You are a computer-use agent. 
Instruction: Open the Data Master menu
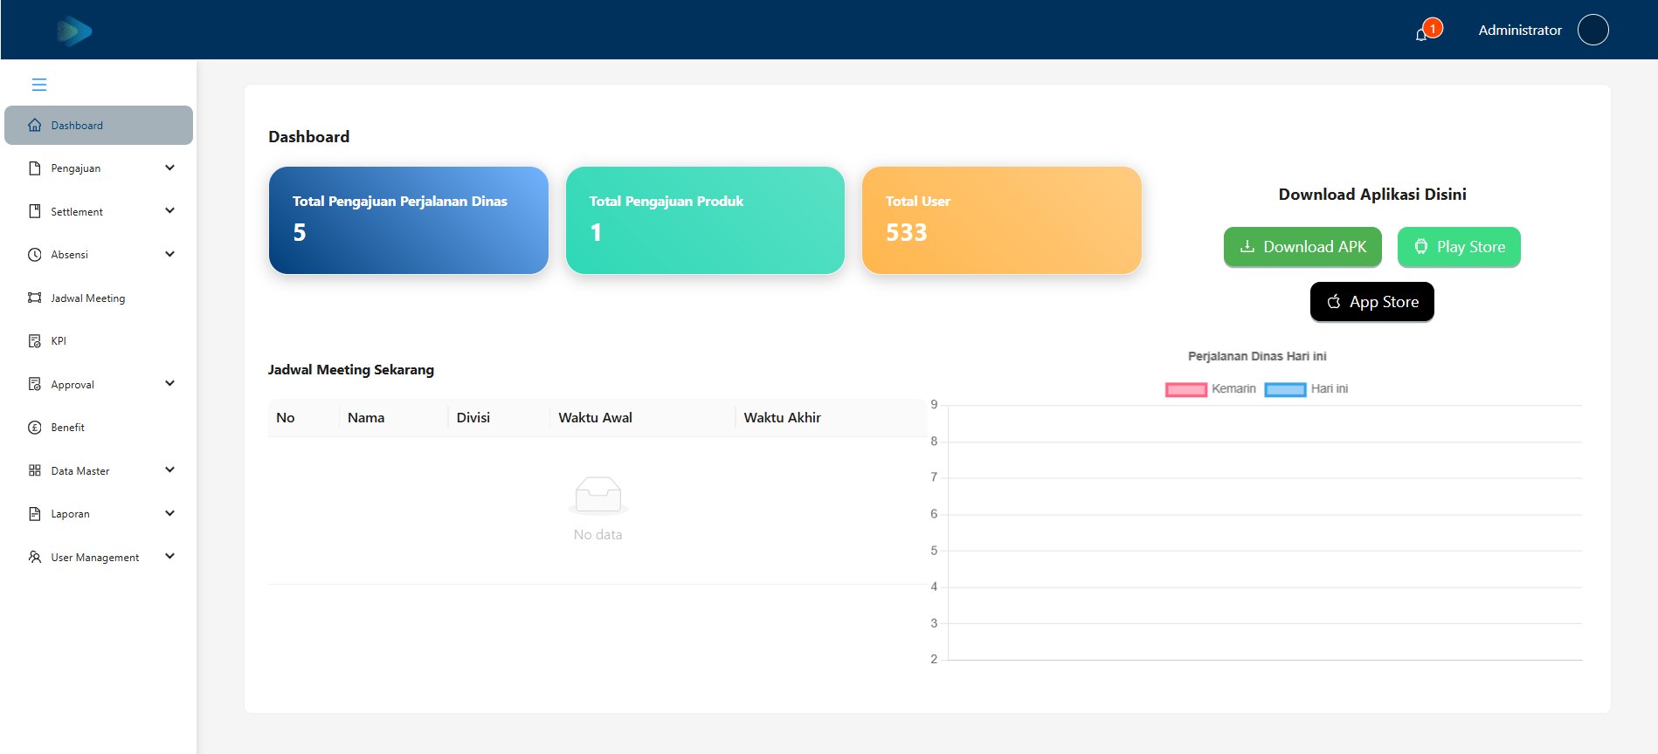[99, 471]
